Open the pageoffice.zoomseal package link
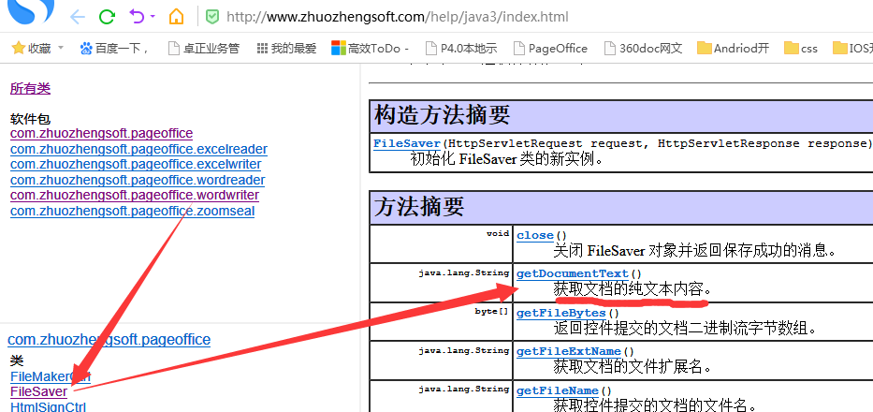 pos(133,211)
